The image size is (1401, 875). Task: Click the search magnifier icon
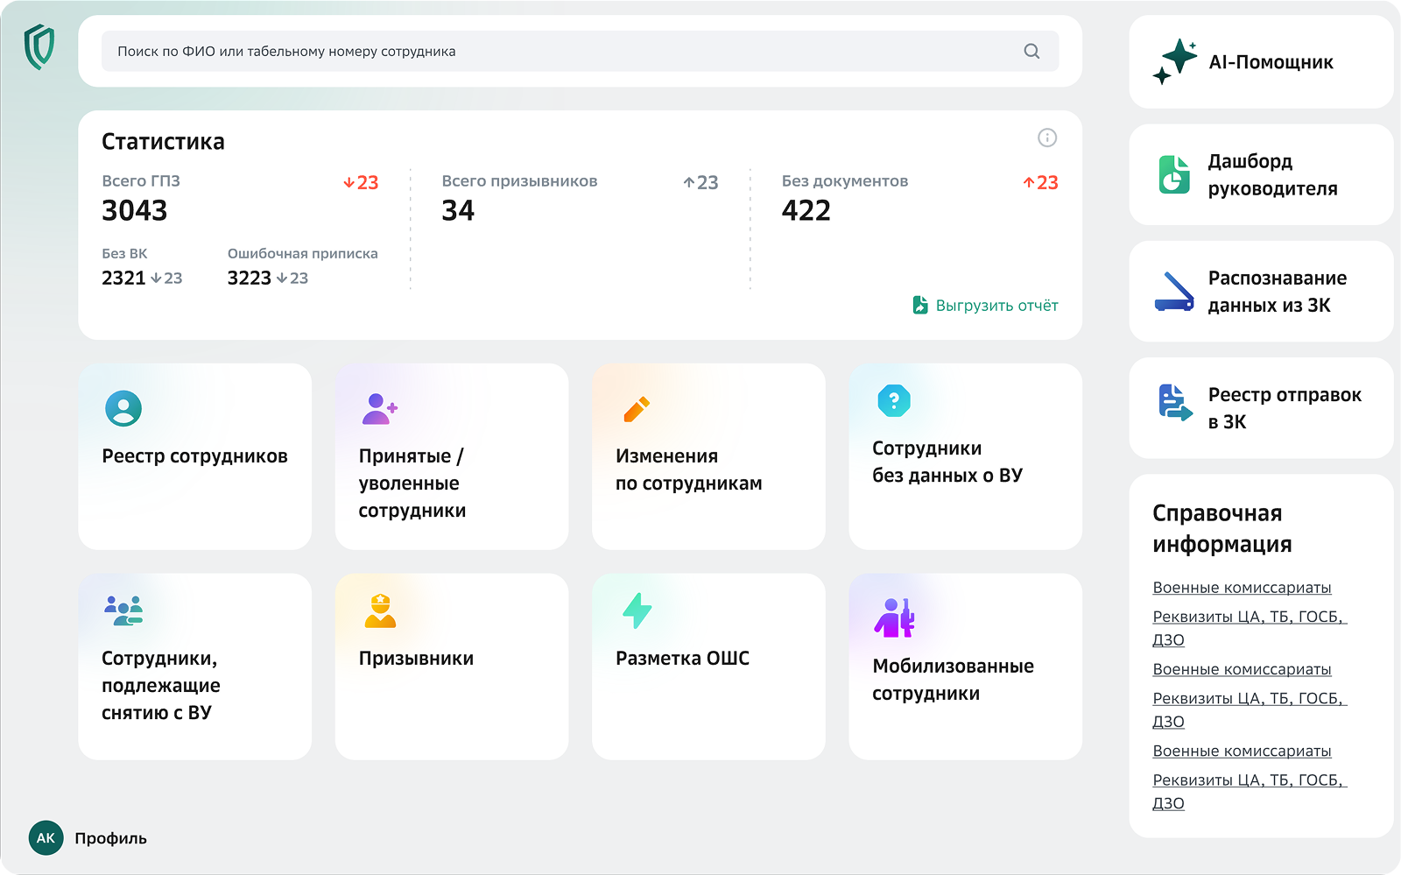coord(1031,52)
